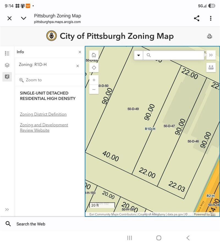Open the Layers panel icon
220x245 pixels.
(x=7, y=65)
